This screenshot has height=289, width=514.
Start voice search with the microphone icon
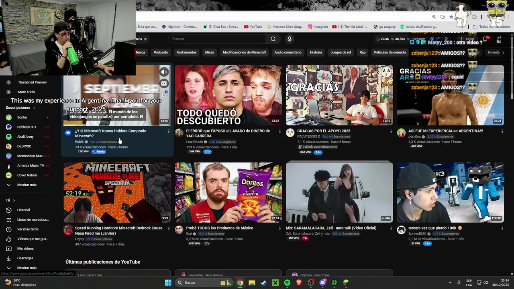tap(290, 39)
